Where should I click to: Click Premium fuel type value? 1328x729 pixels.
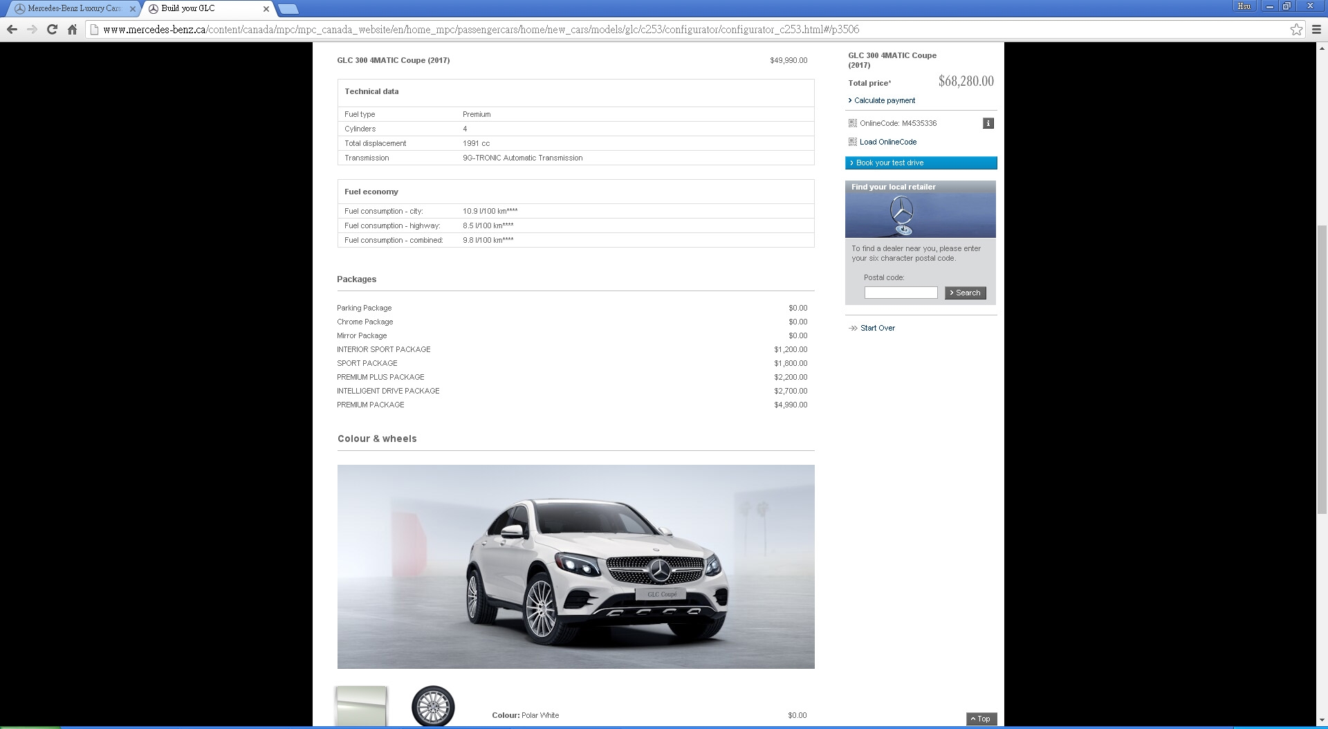[477, 114]
